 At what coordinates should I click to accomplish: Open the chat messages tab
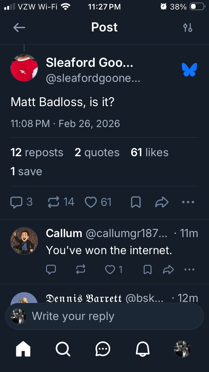pos(103,349)
